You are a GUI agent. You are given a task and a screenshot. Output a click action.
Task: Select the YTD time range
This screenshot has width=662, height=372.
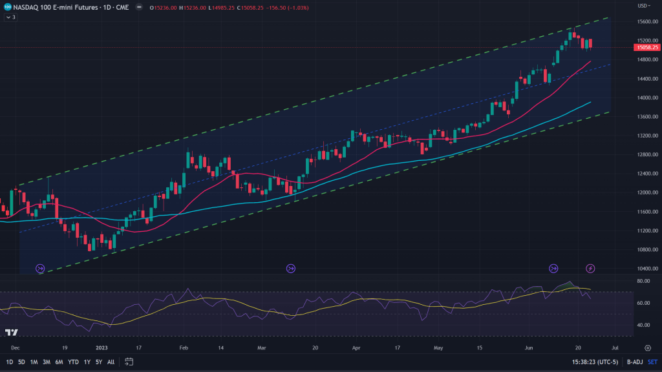tap(72, 362)
